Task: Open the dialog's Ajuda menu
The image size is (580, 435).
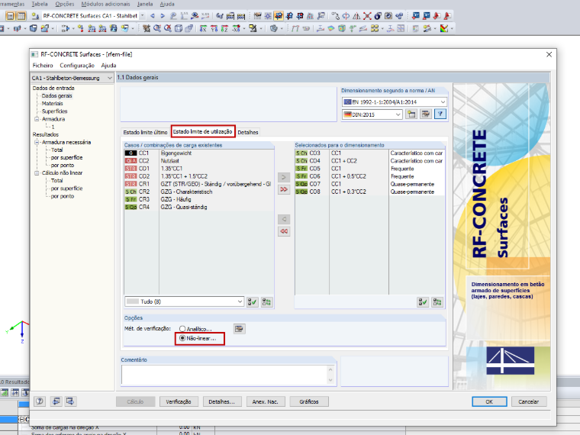Action: tap(108, 66)
